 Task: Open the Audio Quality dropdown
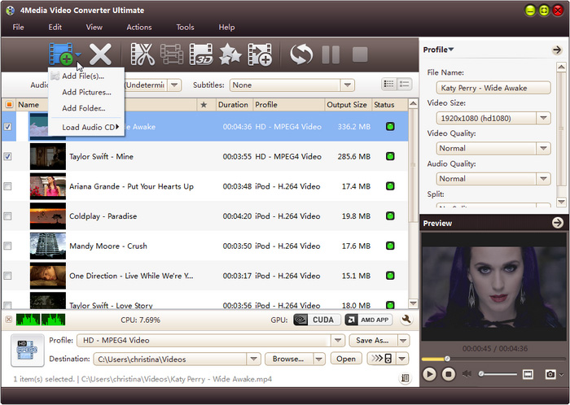[x=543, y=179]
